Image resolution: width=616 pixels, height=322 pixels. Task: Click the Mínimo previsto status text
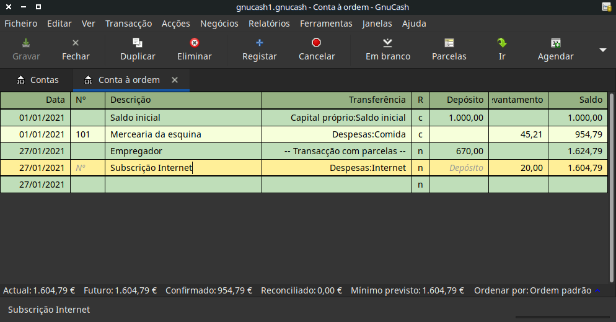point(407,290)
